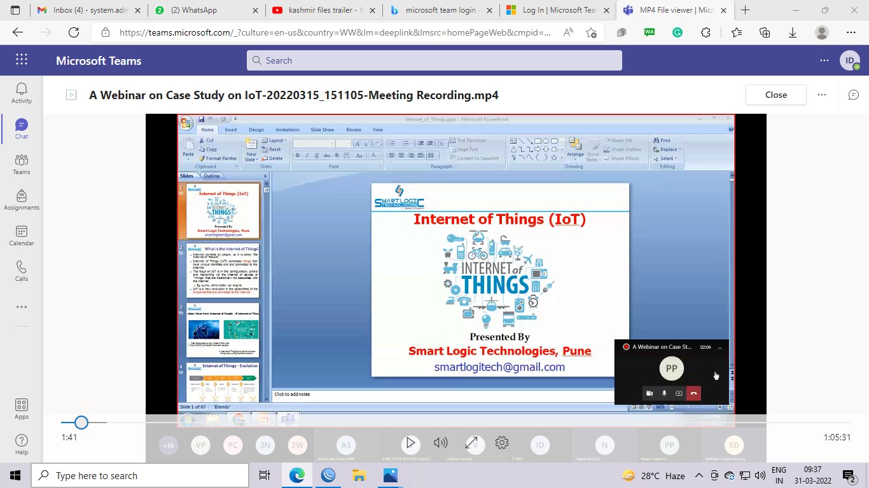Open File Explorer from the taskbar
Viewport: 869px width, 488px height.
pos(359,475)
